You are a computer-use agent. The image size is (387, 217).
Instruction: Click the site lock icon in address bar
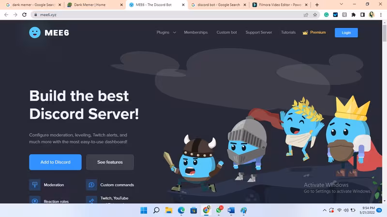[36, 15]
